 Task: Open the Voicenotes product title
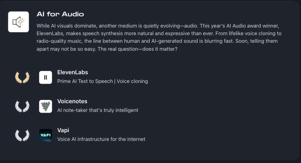tap(72, 101)
